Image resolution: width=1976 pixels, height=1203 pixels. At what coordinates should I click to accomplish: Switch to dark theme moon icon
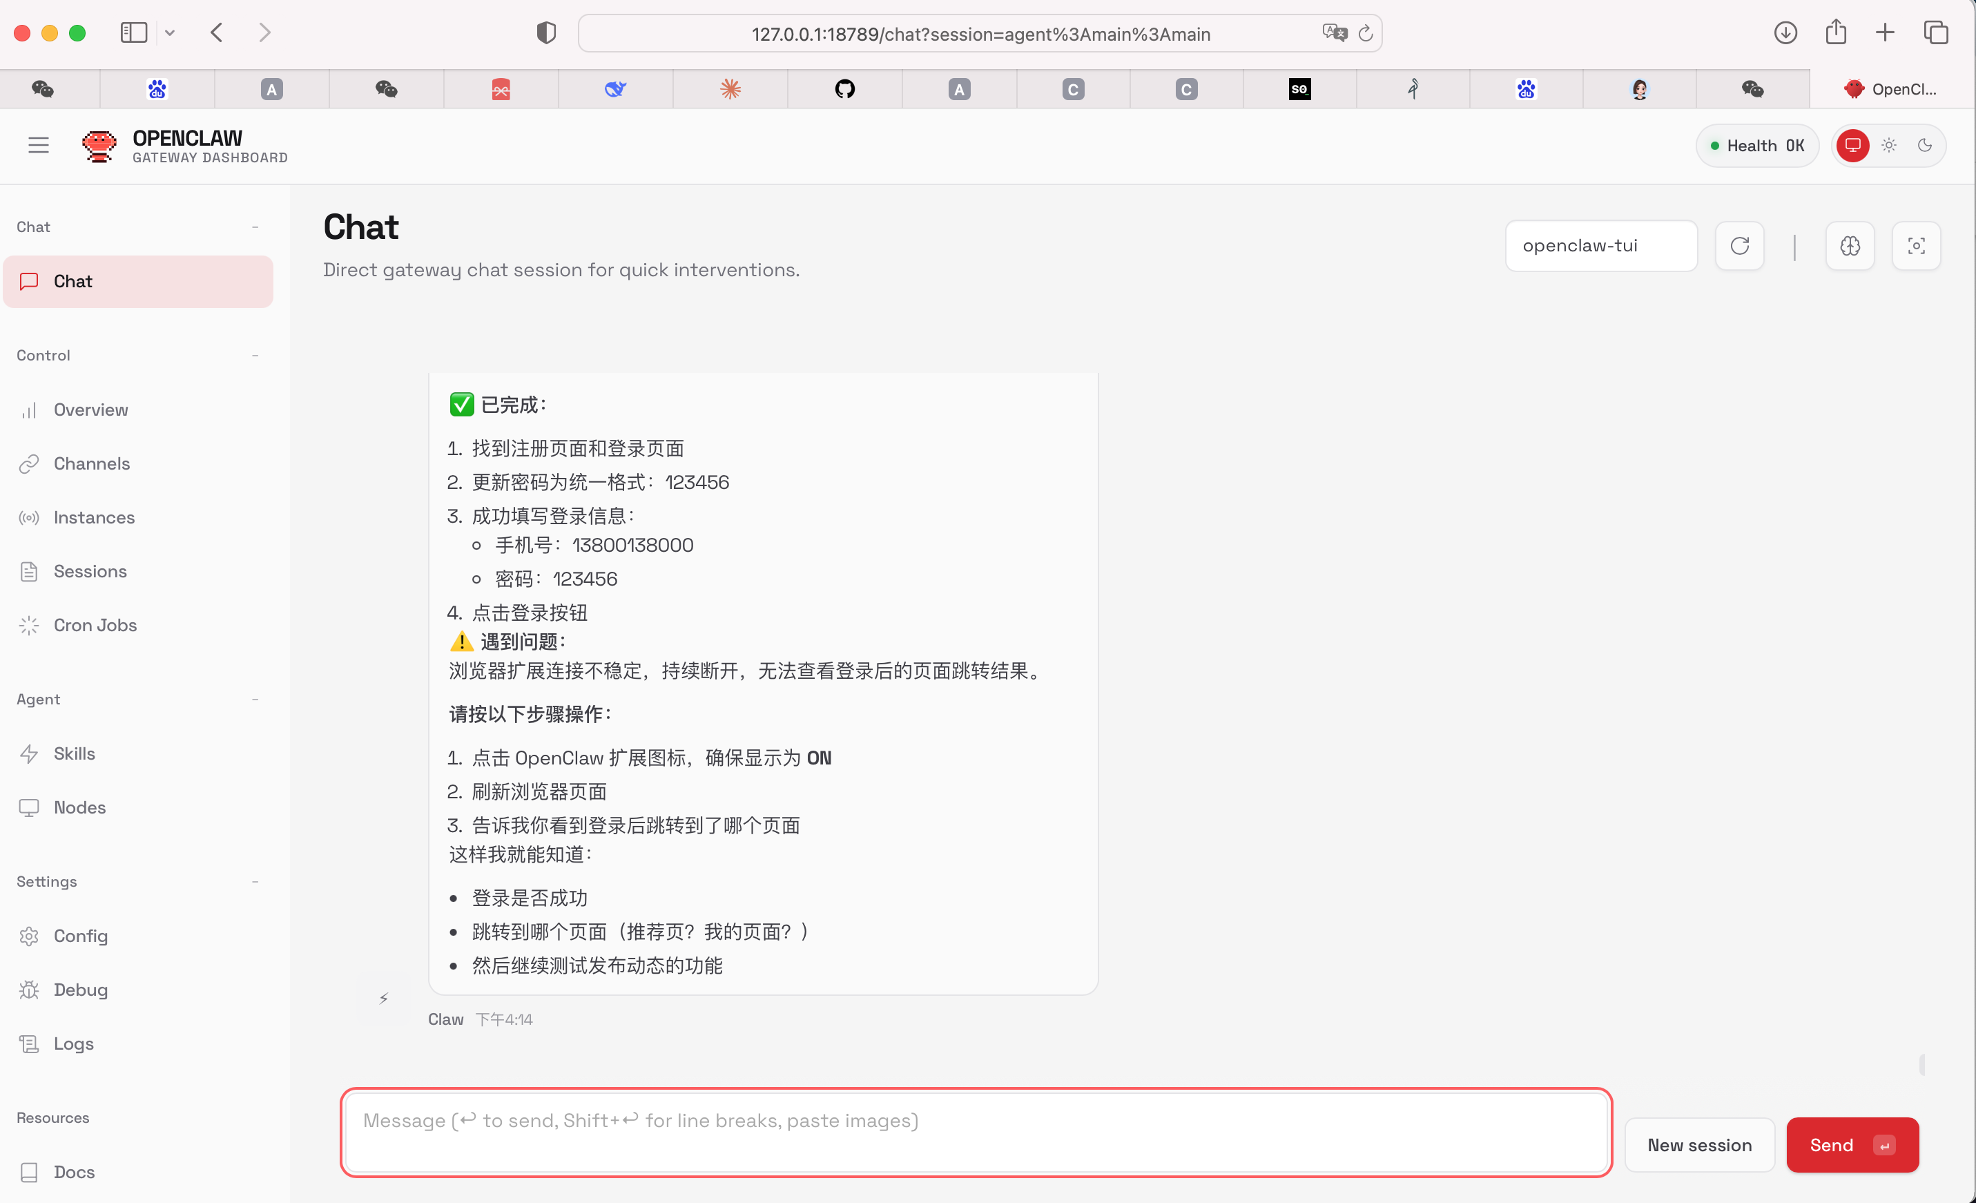click(x=1924, y=145)
